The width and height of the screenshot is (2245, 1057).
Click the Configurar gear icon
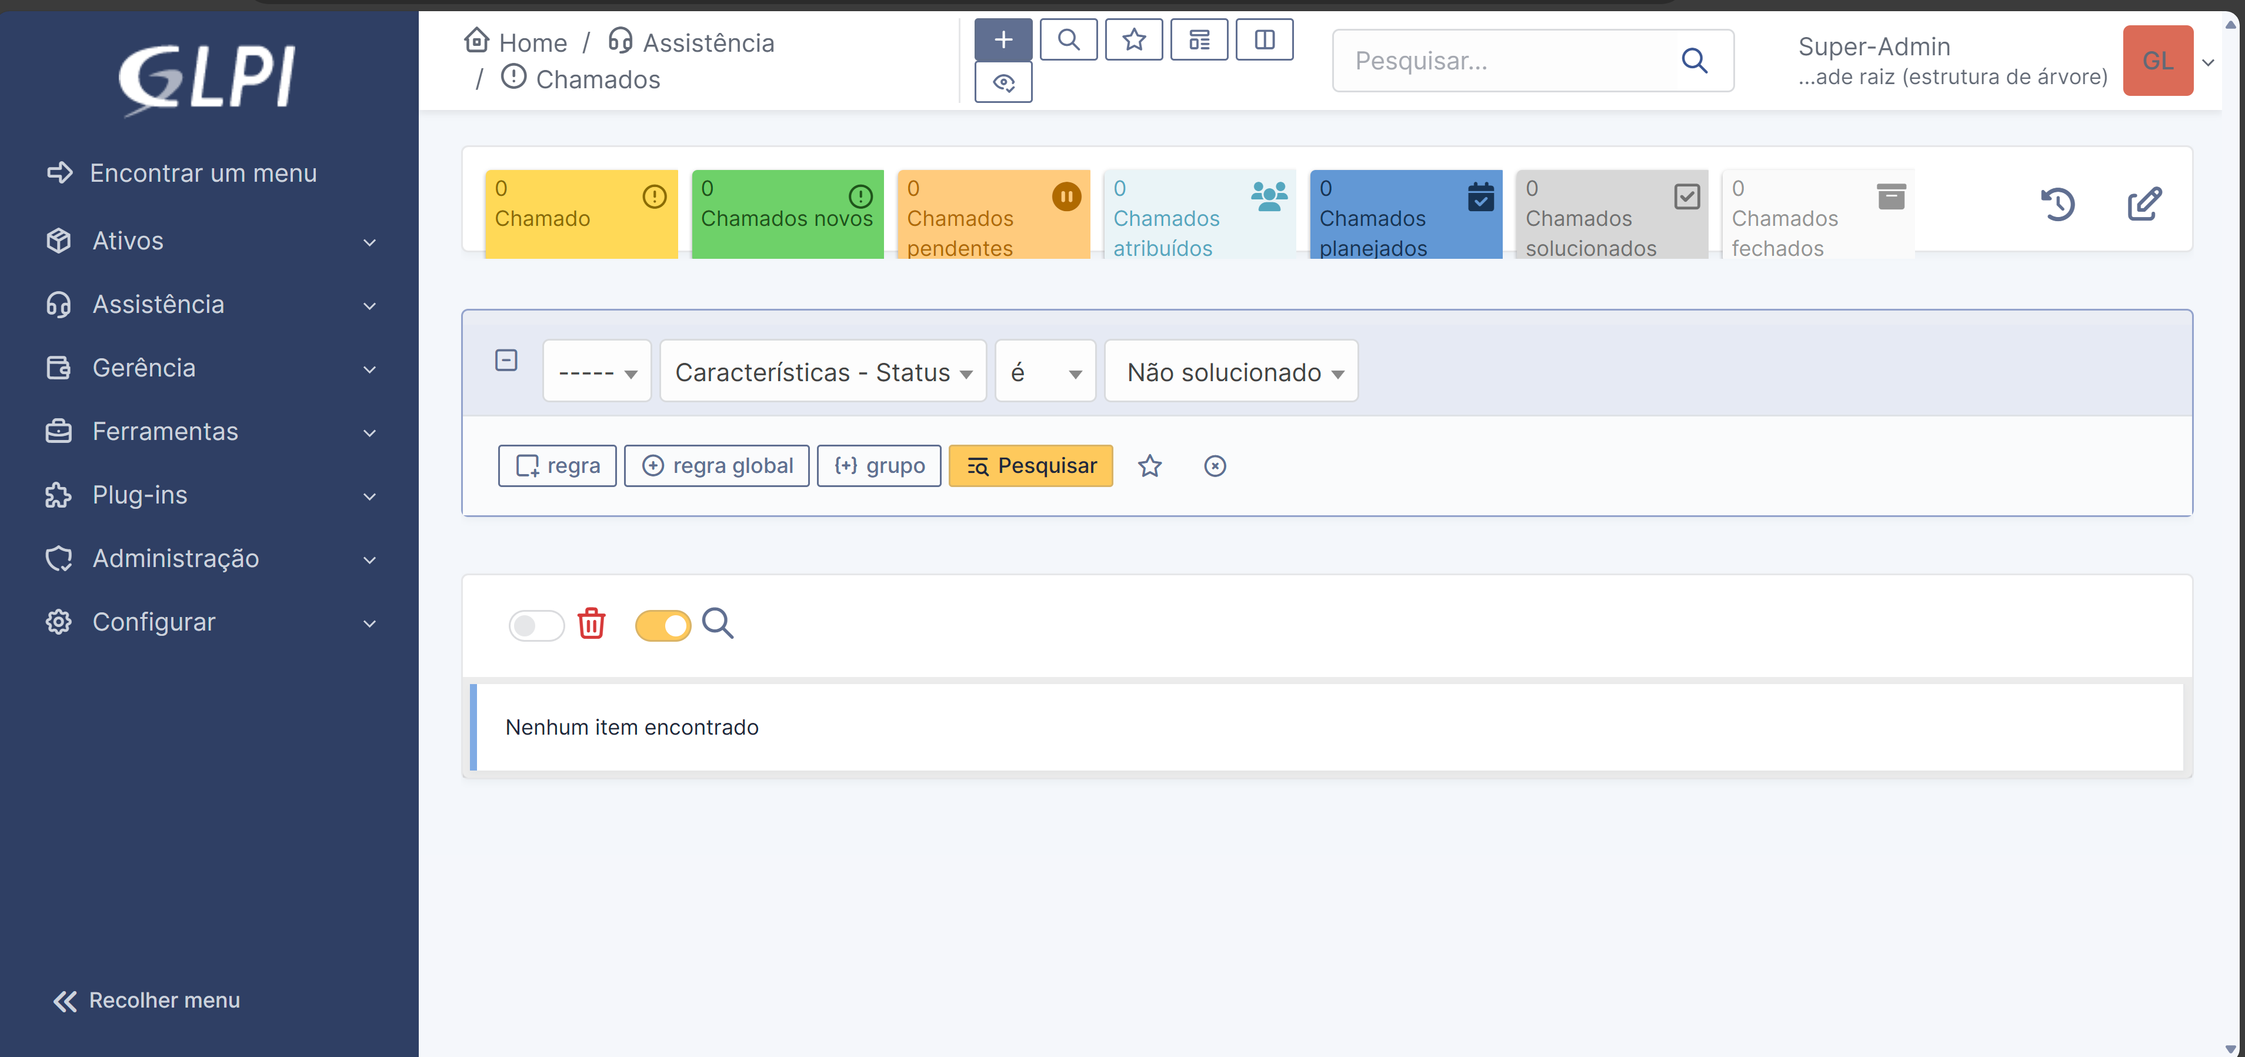point(58,622)
